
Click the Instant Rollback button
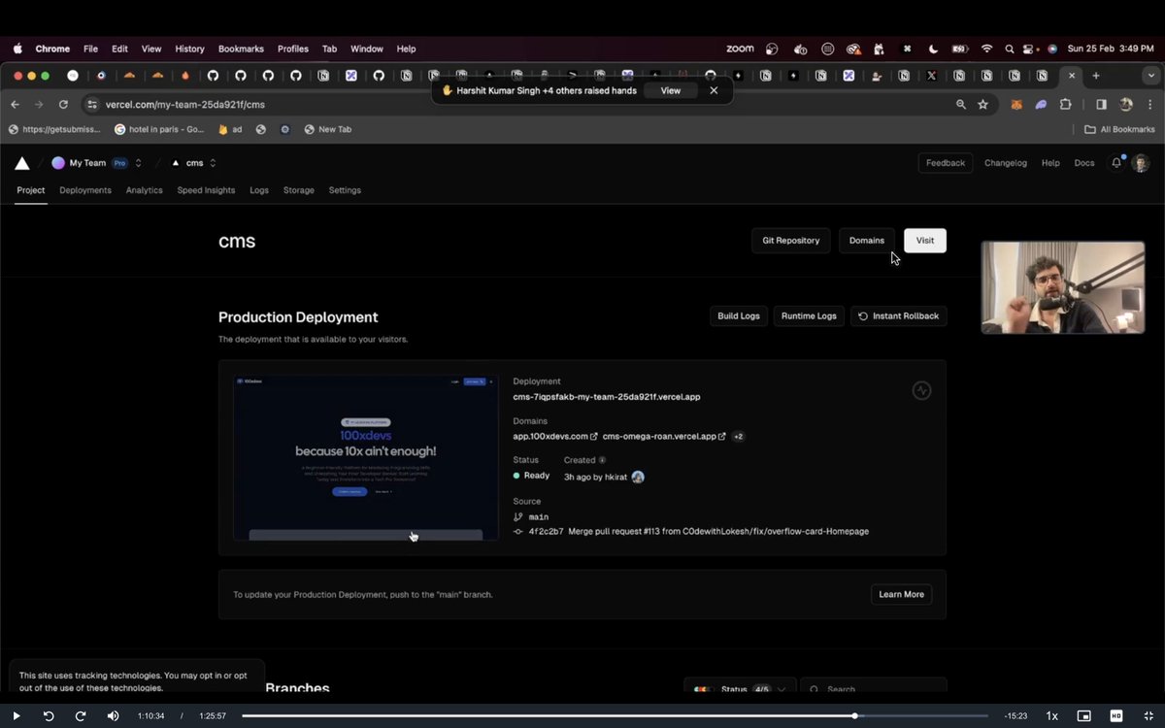tap(899, 316)
